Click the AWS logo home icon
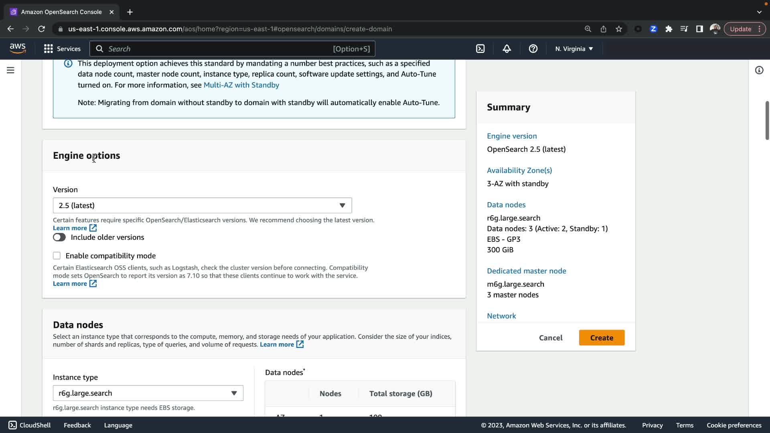Screen dimensions: 770x433 [18, 49]
